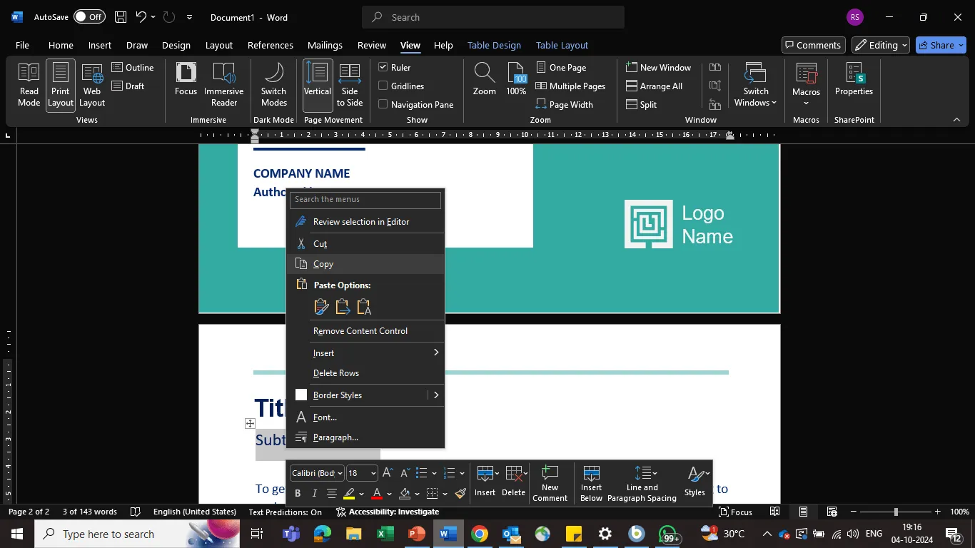Toggle Outline view
Image resolution: width=975 pixels, height=548 pixels.
pos(133,67)
